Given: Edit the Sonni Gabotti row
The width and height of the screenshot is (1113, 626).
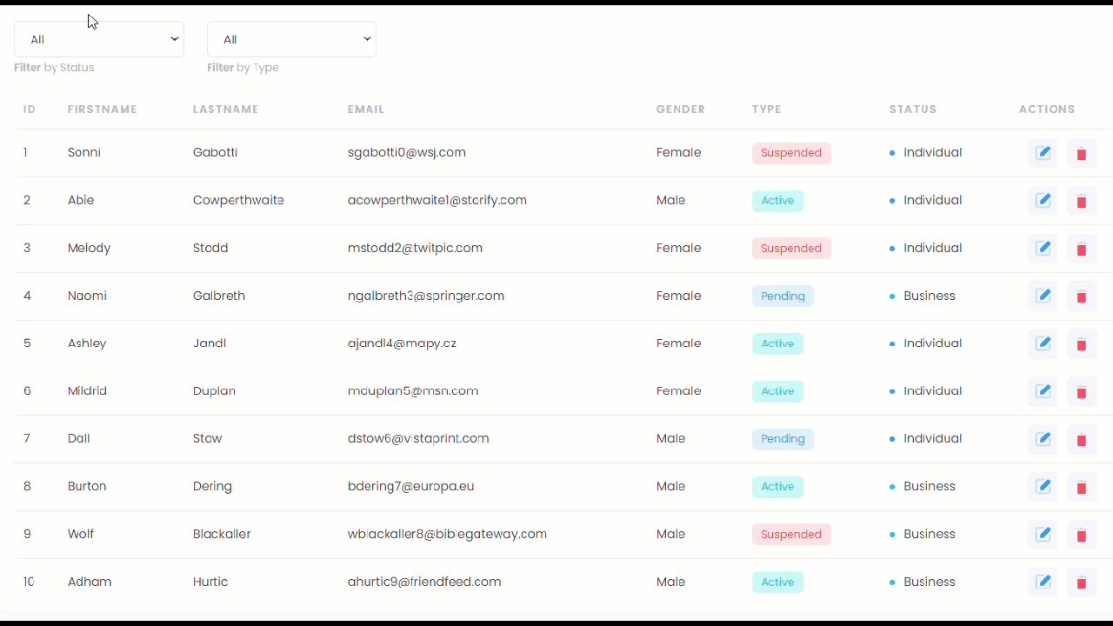Looking at the screenshot, I should [x=1043, y=153].
